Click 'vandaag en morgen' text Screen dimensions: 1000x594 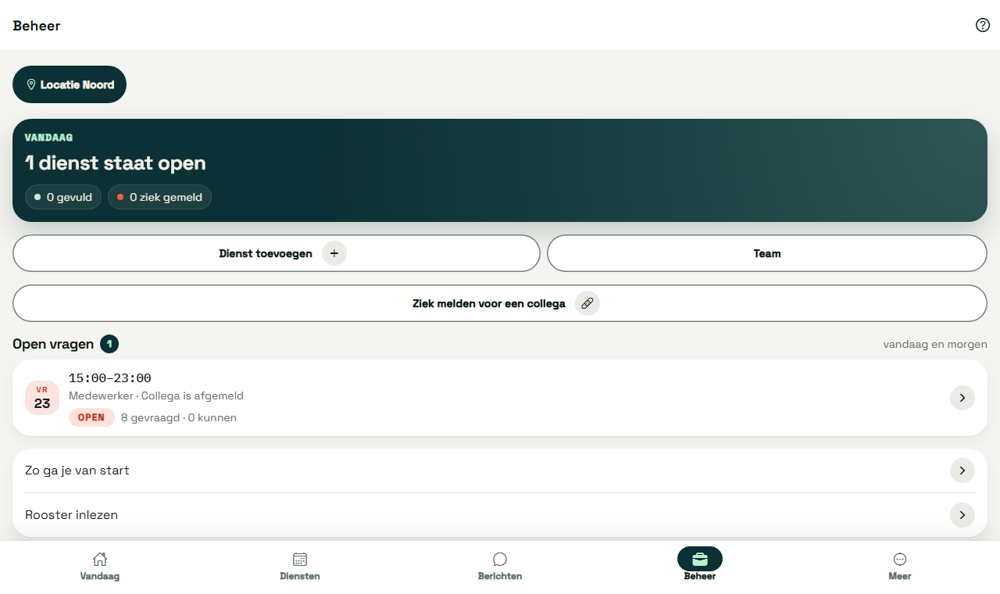[935, 344]
